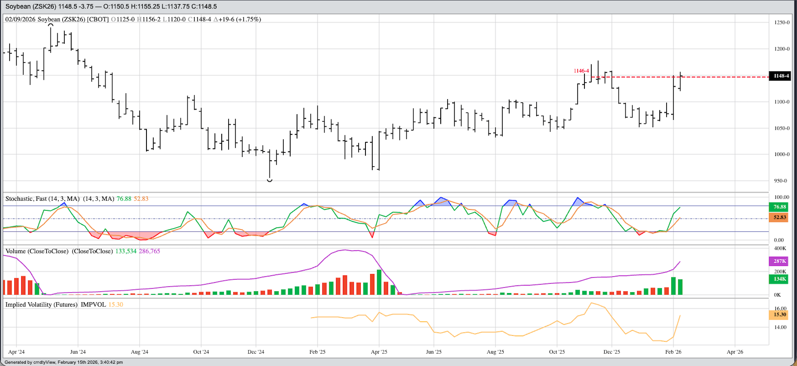Click the low marker arc below the December 2024 bottom
This screenshot has width=797, height=366.
[x=269, y=180]
